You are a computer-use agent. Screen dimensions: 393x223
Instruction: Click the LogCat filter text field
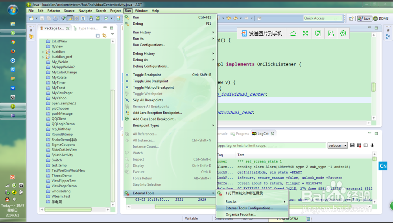(x=271, y=146)
